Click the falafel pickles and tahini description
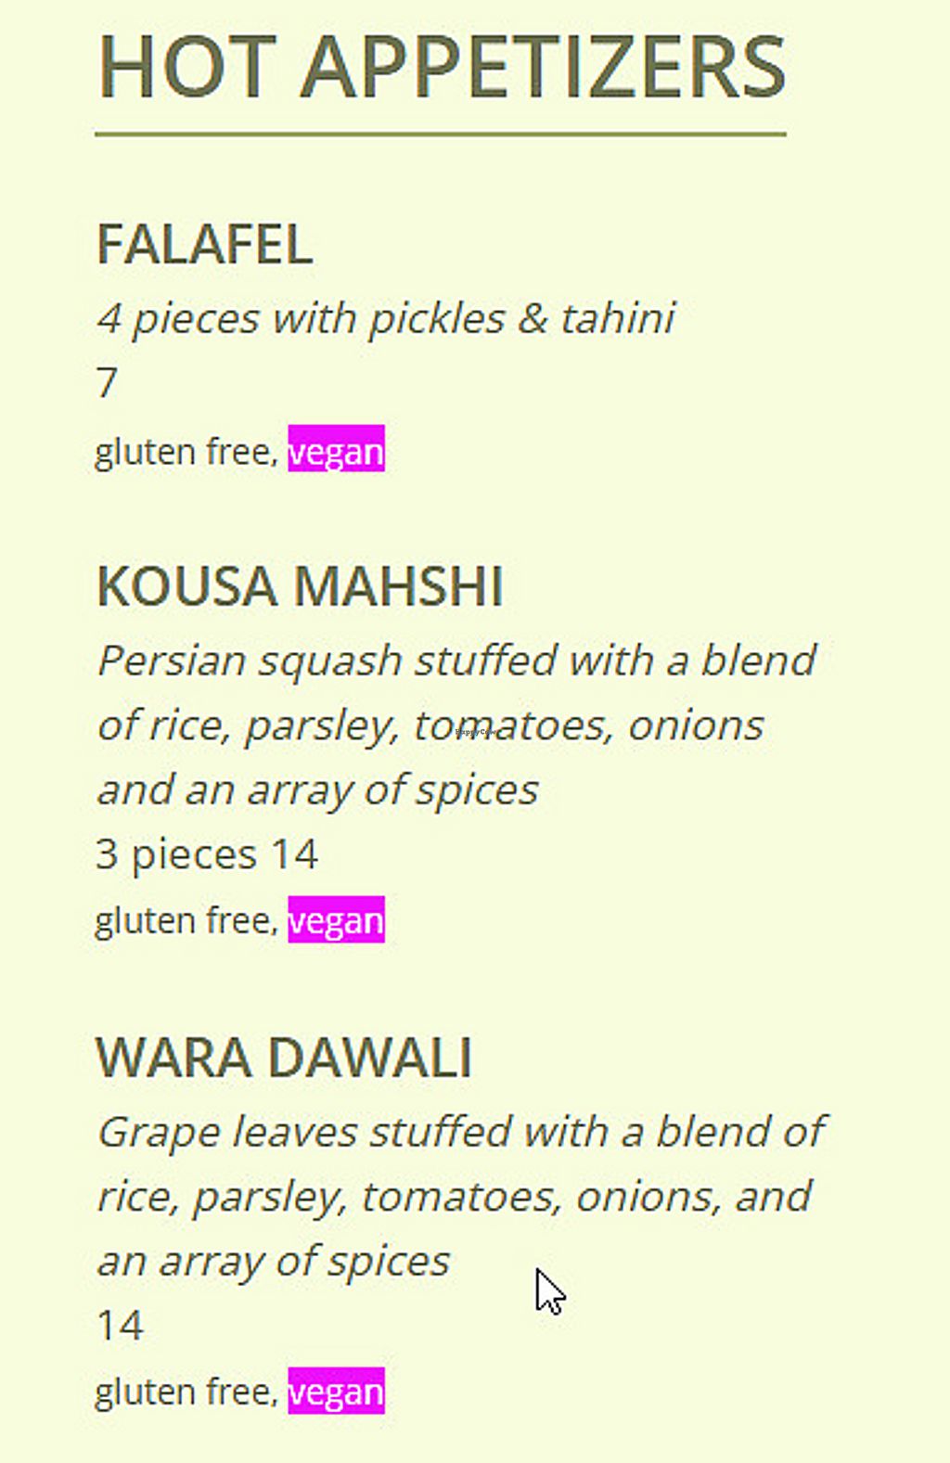This screenshot has height=1463, width=950. [x=386, y=318]
